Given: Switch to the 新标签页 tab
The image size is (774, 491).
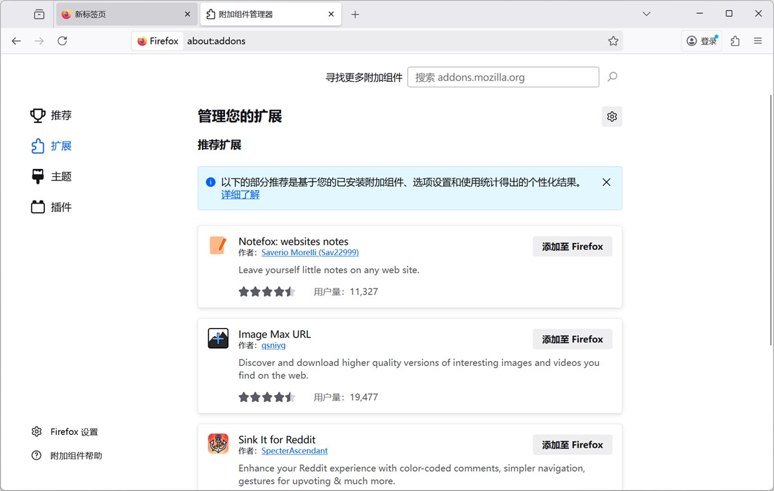Looking at the screenshot, I should [x=123, y=13].
